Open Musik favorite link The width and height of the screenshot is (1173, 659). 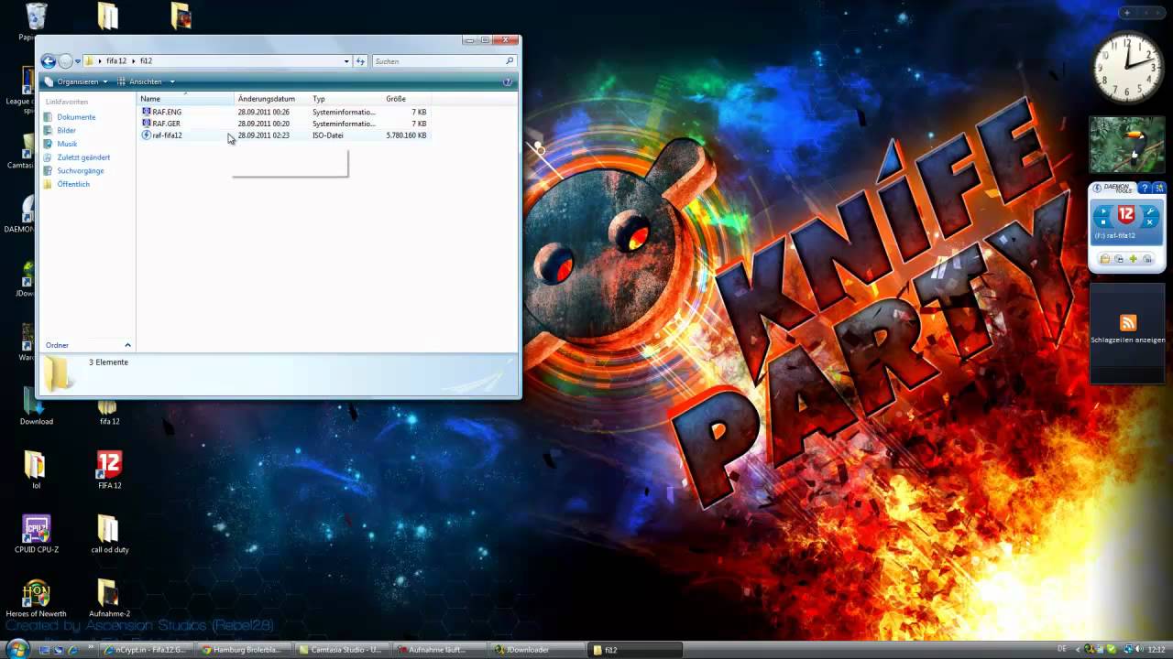[x=67, y=144]
